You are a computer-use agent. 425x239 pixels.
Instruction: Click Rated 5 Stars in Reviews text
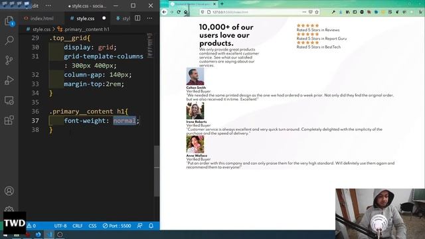click(x=318, y=30)
